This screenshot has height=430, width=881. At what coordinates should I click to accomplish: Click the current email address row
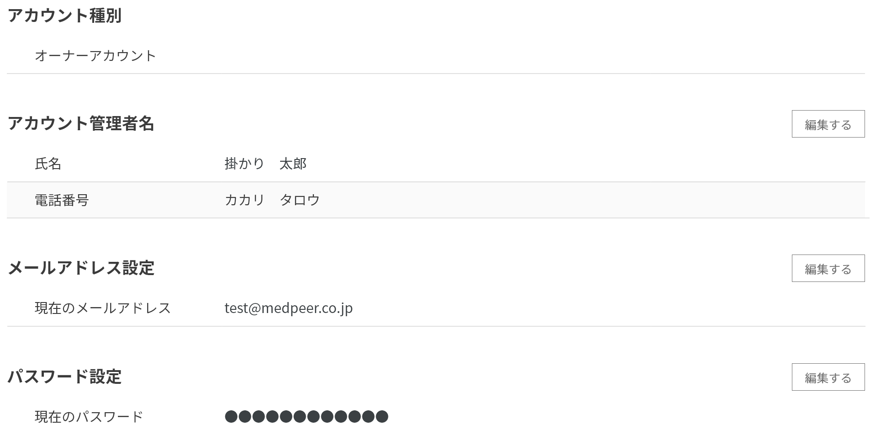[436, 308]
